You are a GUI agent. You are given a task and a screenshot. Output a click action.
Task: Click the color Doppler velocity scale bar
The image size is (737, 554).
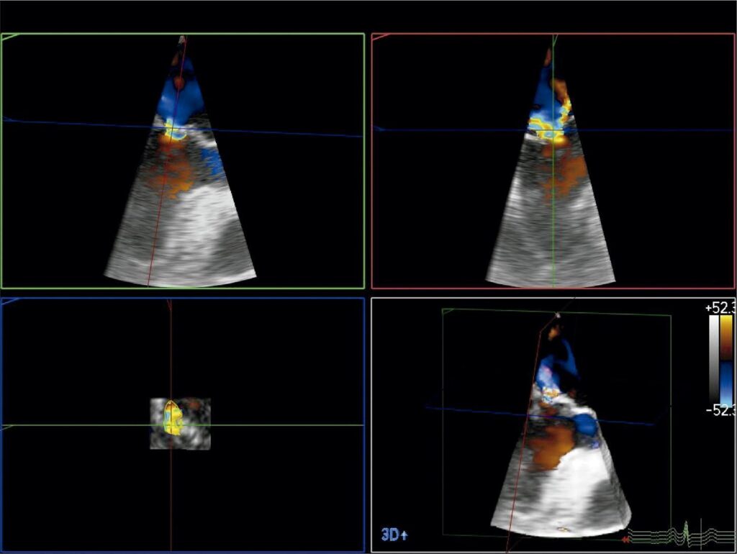(726, 360)
